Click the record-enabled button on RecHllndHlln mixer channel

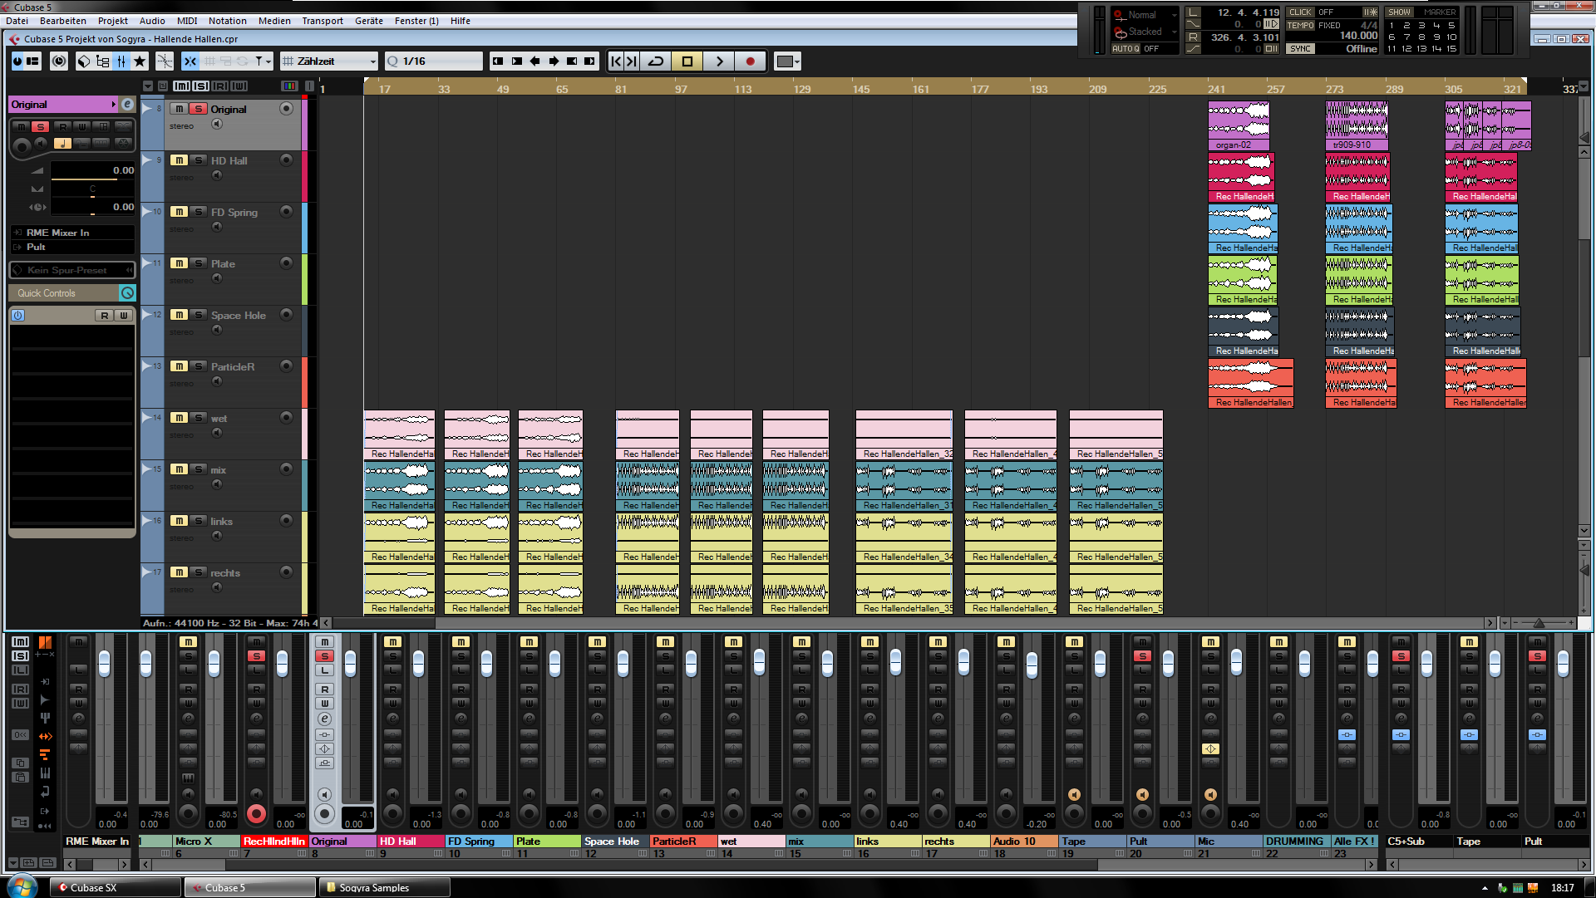(256, 814)
